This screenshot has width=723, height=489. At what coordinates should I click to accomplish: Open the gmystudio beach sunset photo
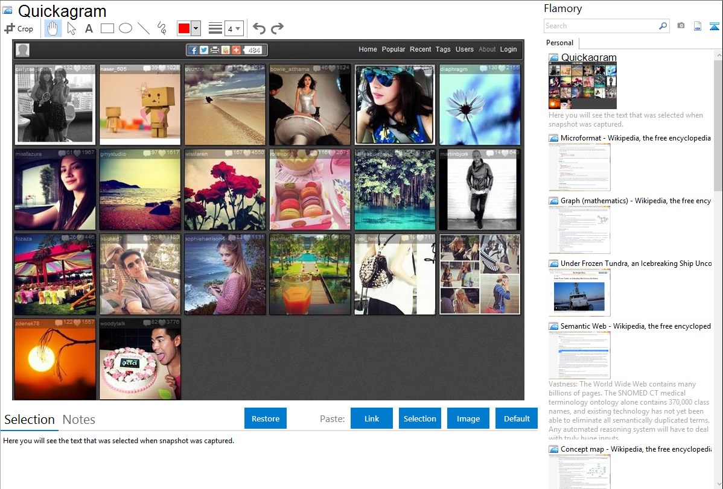tap(140, 189)
